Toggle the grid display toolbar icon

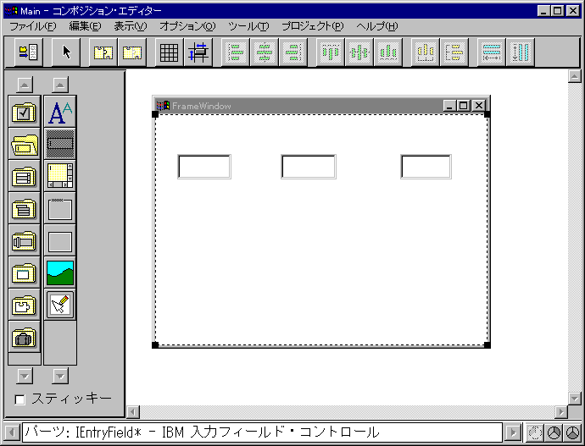click(169, 52)
